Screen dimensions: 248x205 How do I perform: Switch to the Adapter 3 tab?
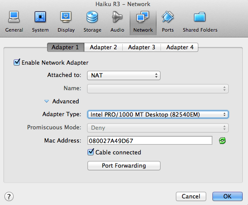pos(142,47)
